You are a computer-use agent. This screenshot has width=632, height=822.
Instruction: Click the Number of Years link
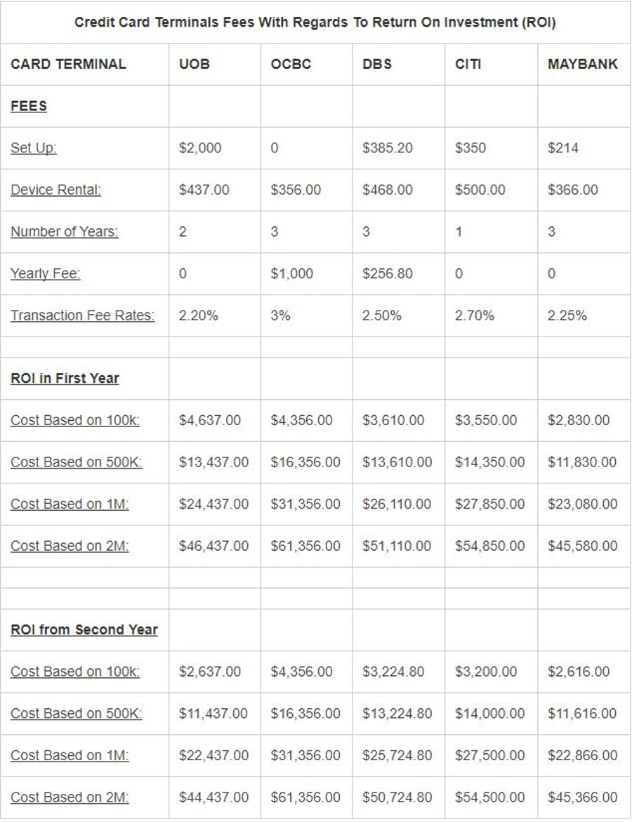[x=64, y=233]
